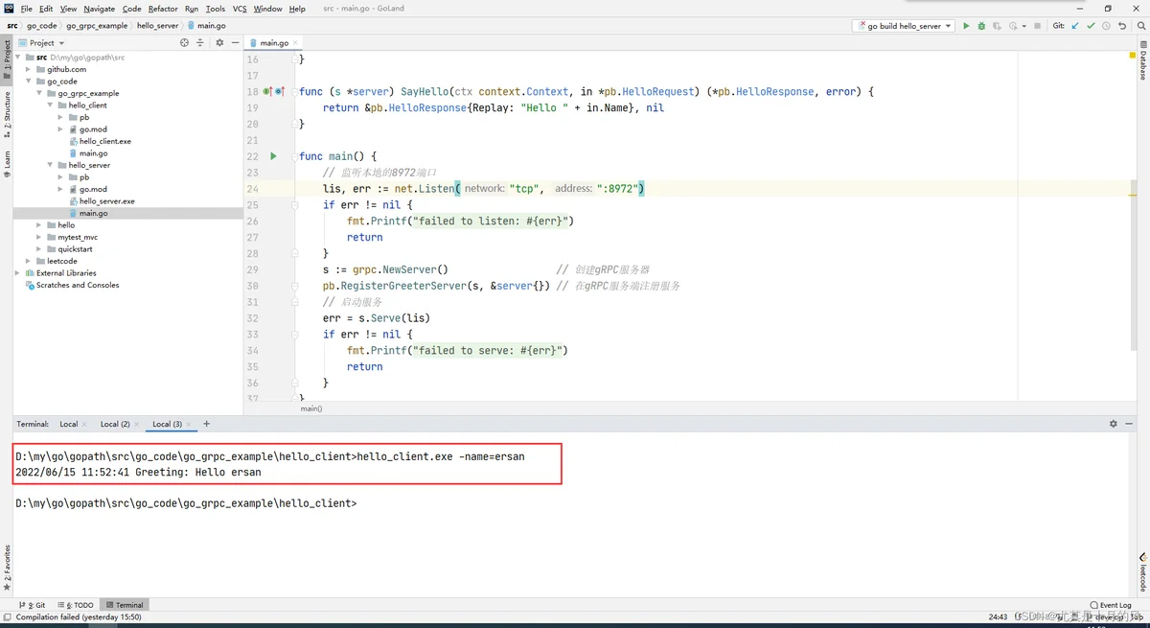This screenshot has height=628, width=1150.
Task: Open Event Log in status bar
Action: 1112,605
